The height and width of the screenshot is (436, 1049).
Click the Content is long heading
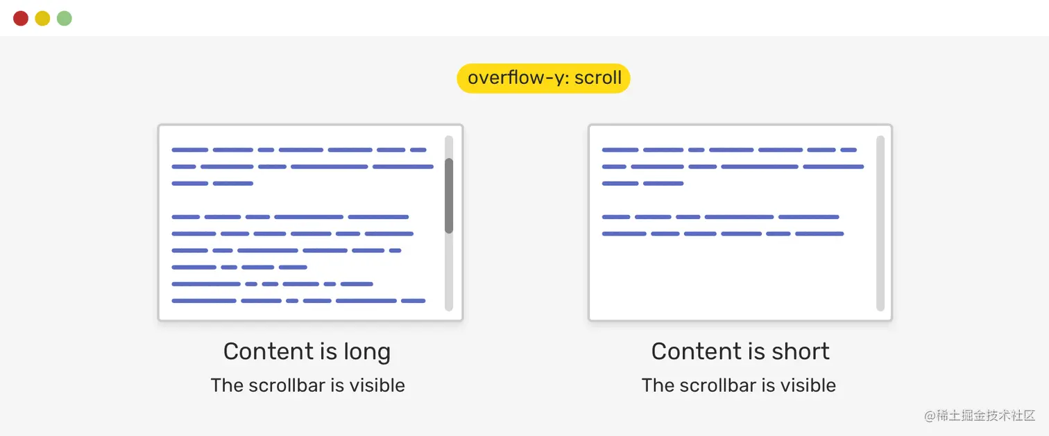pyautogui.click(x=307, y=351)
